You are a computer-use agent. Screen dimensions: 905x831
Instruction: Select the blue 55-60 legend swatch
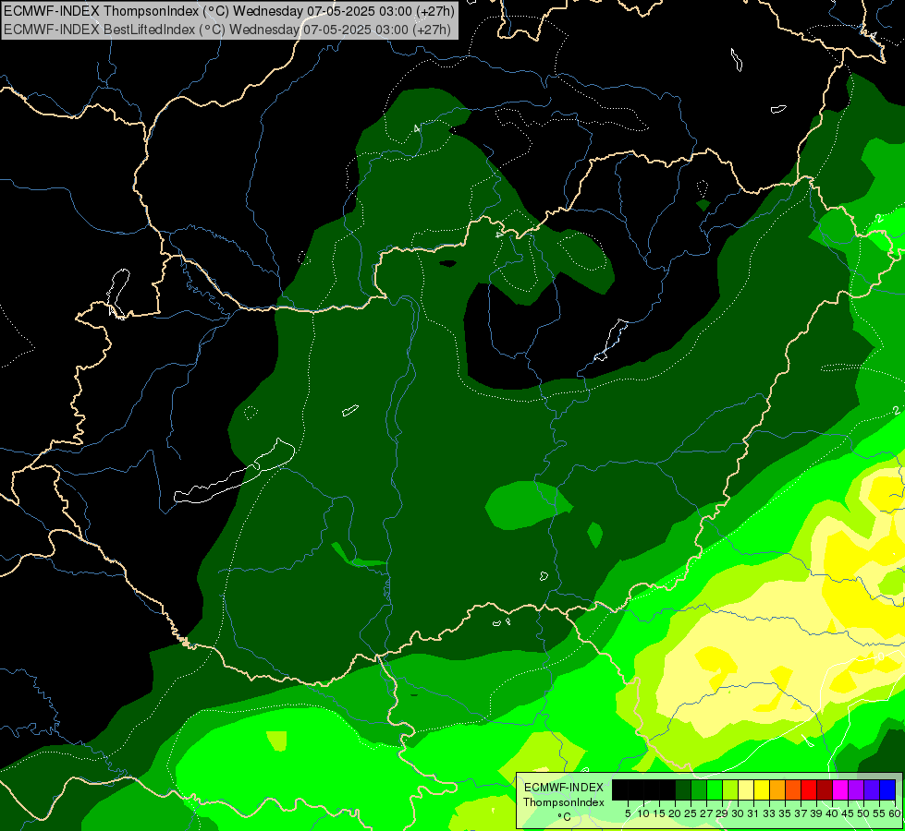[x=887, y=789]
